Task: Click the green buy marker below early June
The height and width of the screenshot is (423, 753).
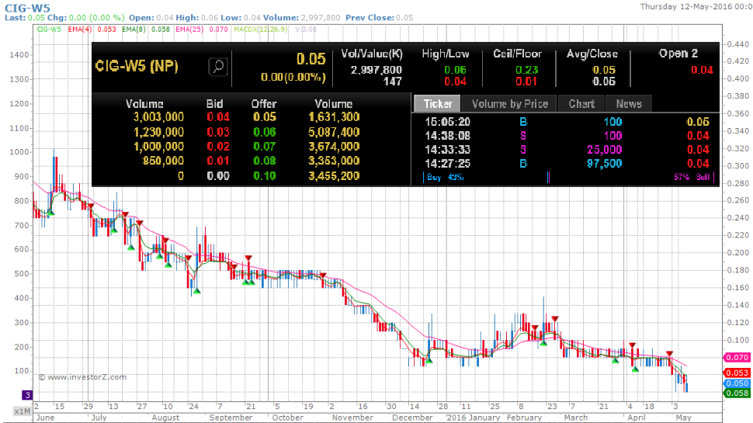Action: [50, 212]
